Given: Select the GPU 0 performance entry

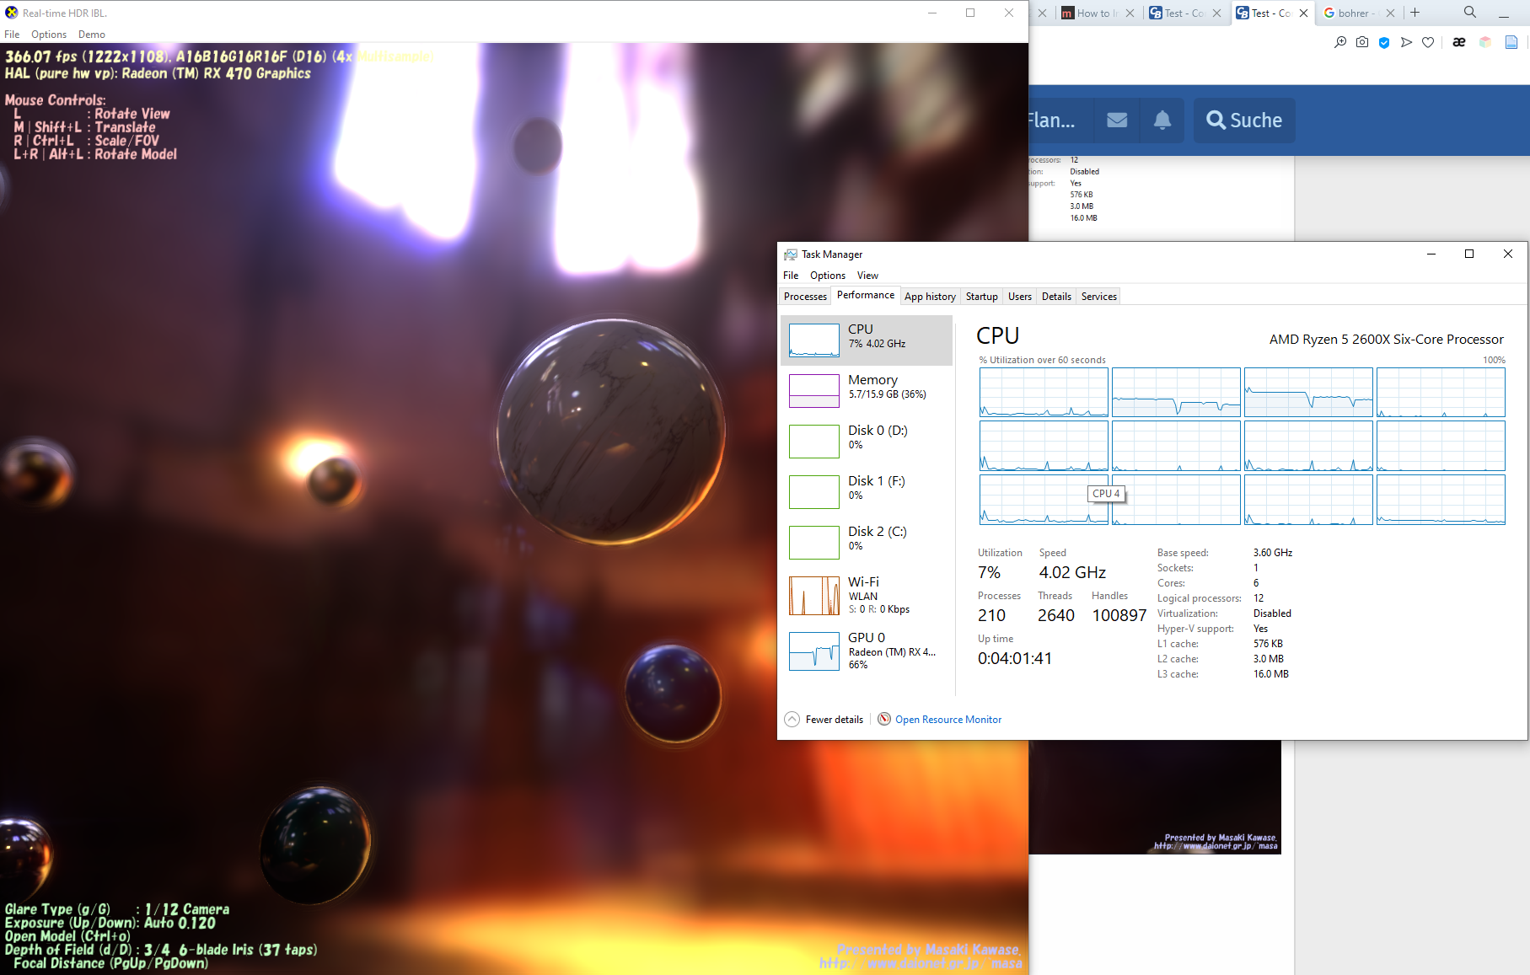Looking at the screenshot, I should (x=867, y=651).
